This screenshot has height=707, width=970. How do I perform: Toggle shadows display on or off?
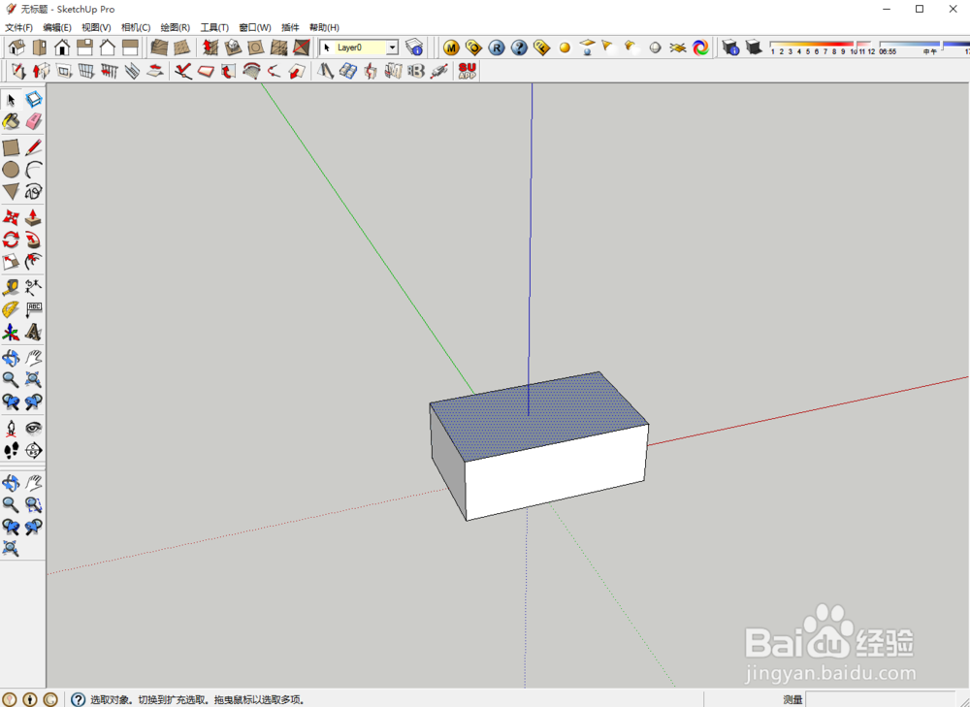click(x=754, y=48)
